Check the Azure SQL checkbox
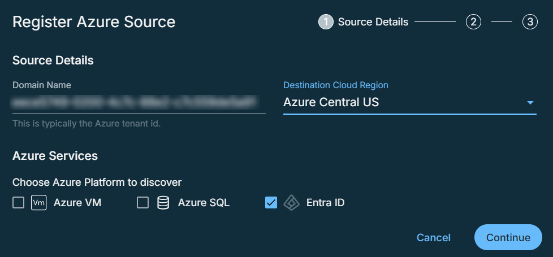 [142, 203]
